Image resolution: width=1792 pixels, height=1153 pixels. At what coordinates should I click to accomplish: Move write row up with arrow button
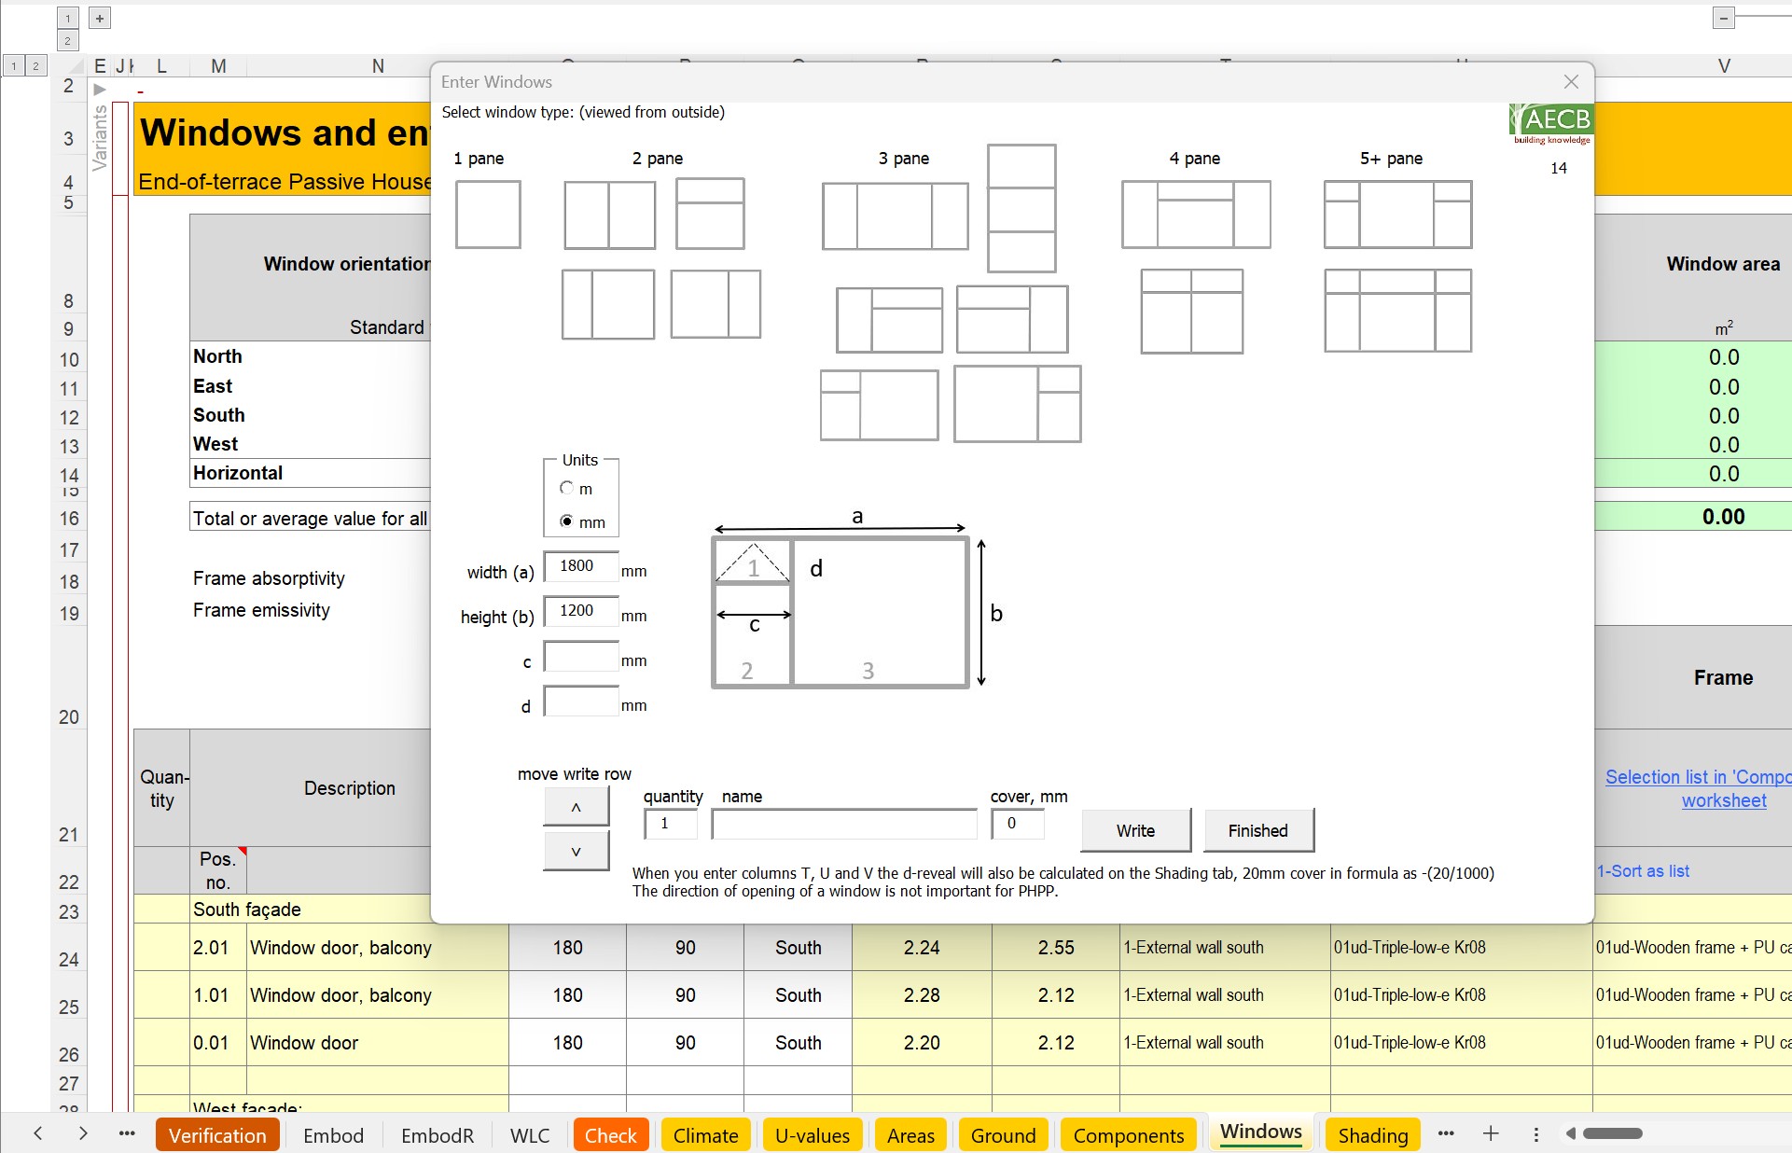[x=576, y=807]
